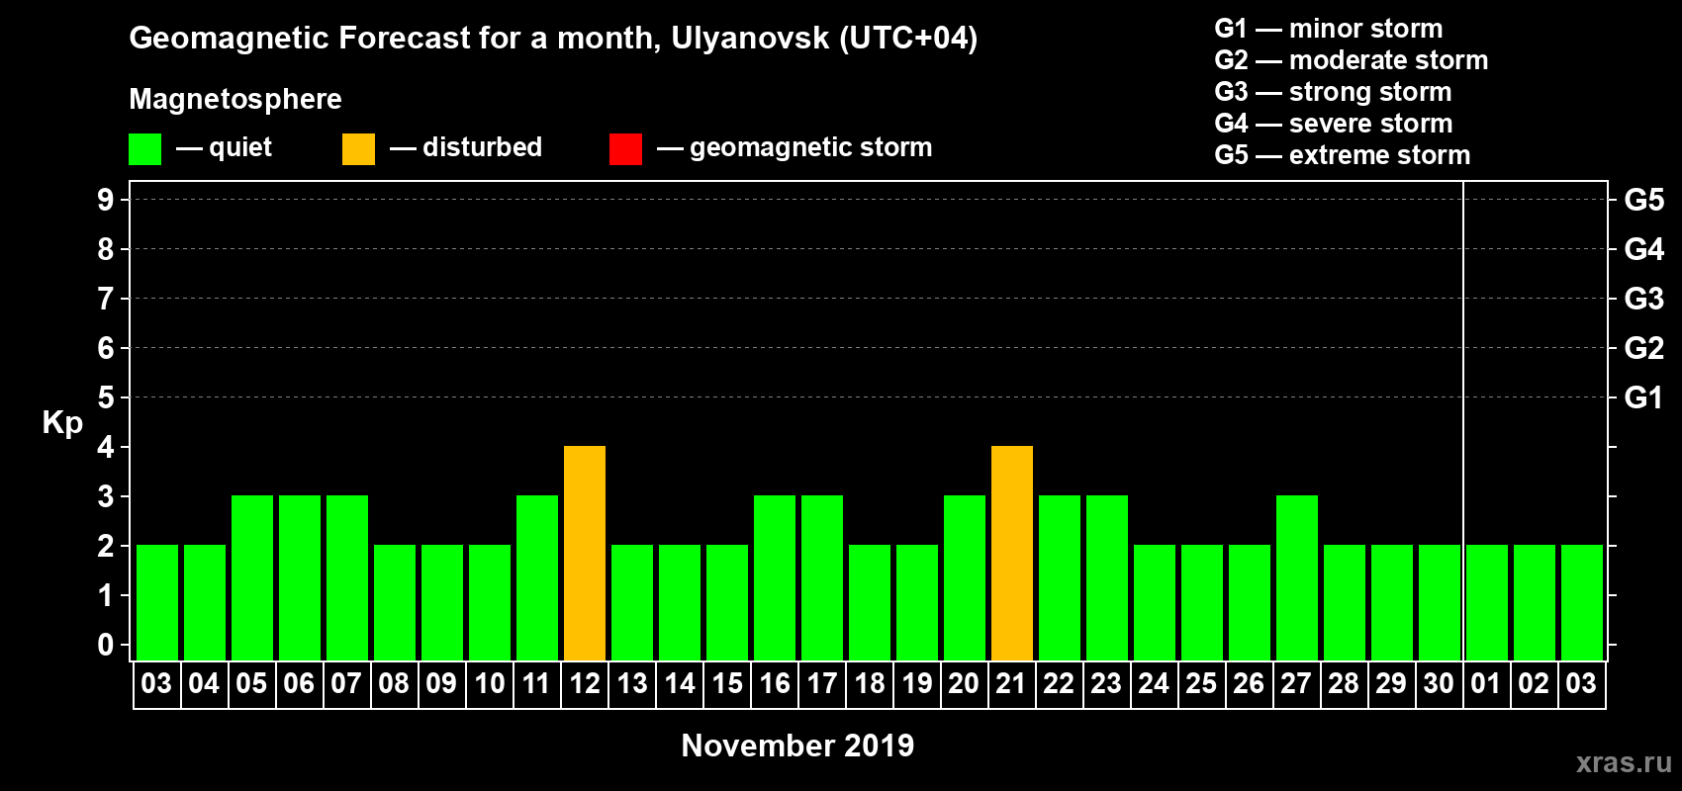Viewport: 1682px width, 791px height.
Task: Click the green bar above date 16
Action: (775, 577)
